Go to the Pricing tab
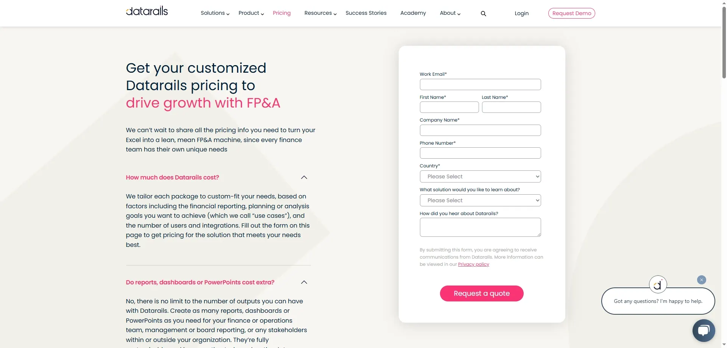 (x=282, y=13)
